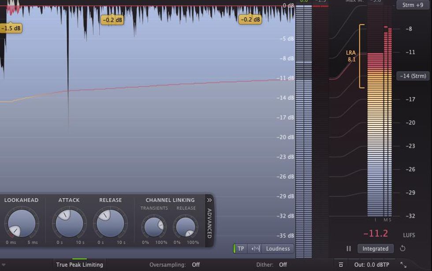Viewport: 432px width, 271px height.
Task: Click the 0 ms Lookahead minimum label
Action: [11, 242]
